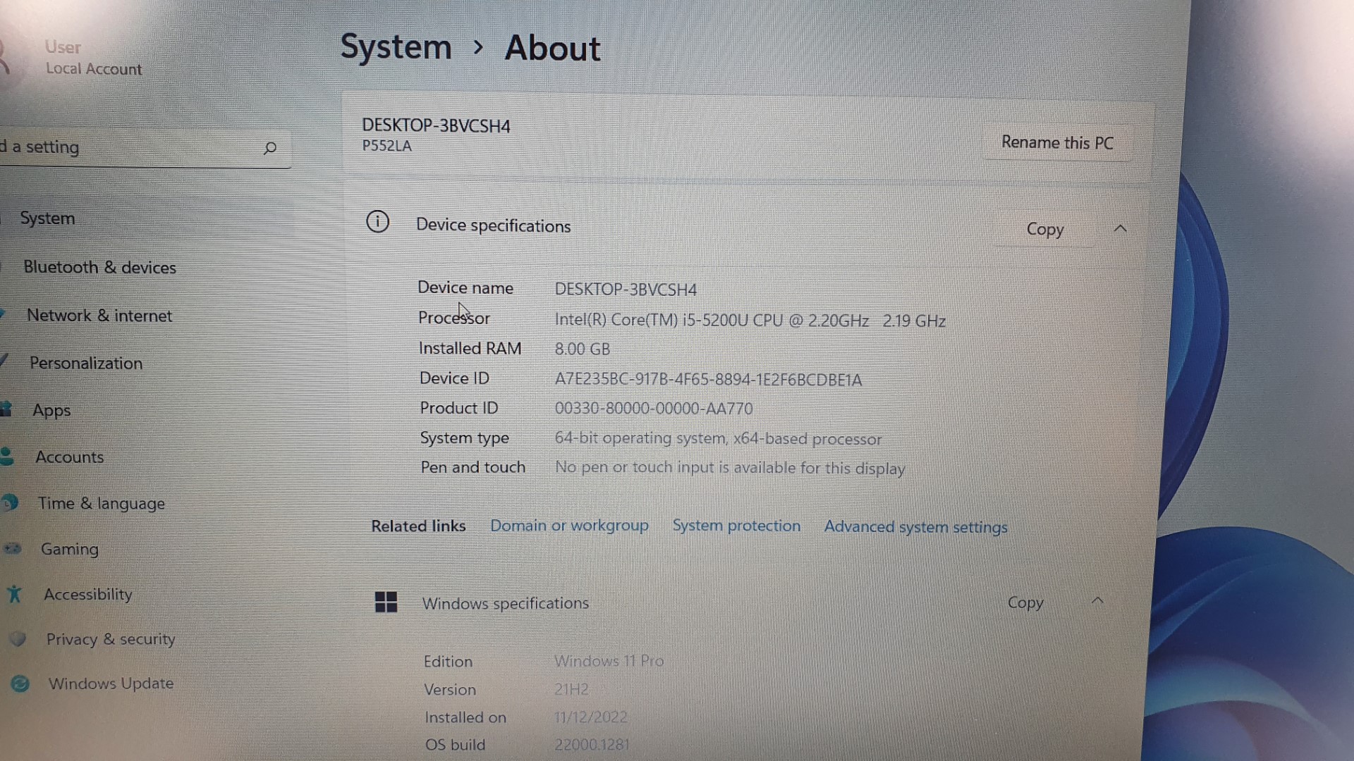The width and height of the screenshot is (1354, 761).
Task: Copy the device specifications
Action: [1044, 230]
